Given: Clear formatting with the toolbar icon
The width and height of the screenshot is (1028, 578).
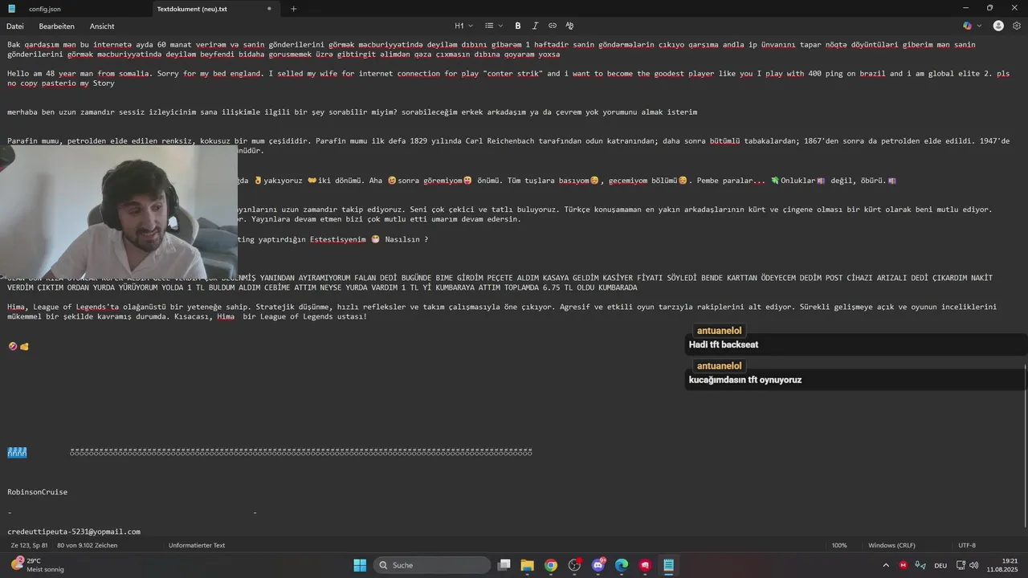Looking at the screenshot, I should 569,26.
